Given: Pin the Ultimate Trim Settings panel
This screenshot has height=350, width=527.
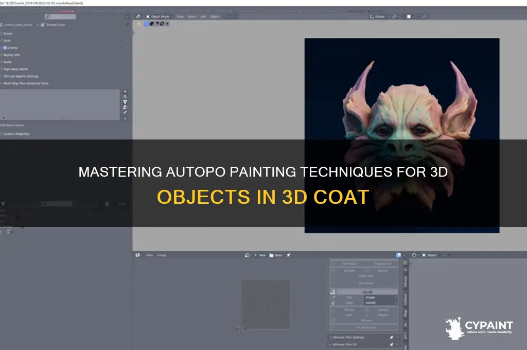Looking at the screenshot, I should [x=392, y=337].
